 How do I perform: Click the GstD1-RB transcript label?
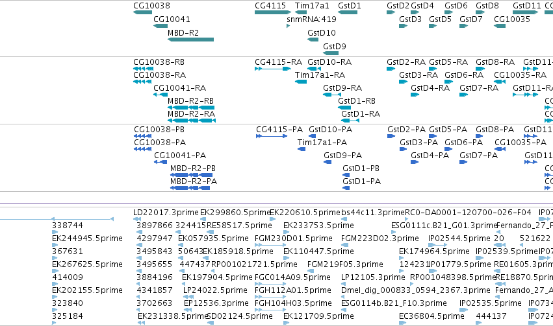[x=357, y=101]
